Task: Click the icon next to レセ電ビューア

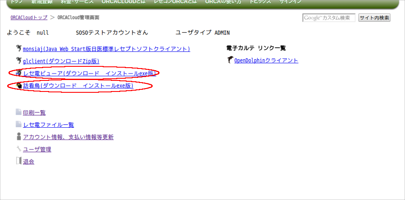Action: [x=19, y=73]
